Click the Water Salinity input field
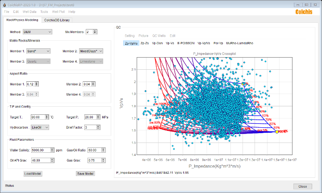Viewport: 322px width, 193px height. point(41,150)
